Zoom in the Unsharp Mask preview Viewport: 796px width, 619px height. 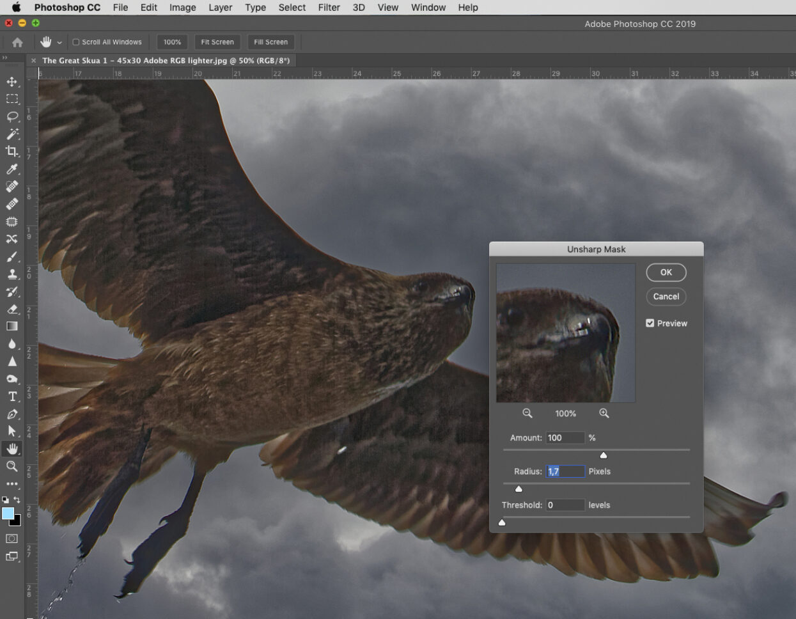coord(604,413)
